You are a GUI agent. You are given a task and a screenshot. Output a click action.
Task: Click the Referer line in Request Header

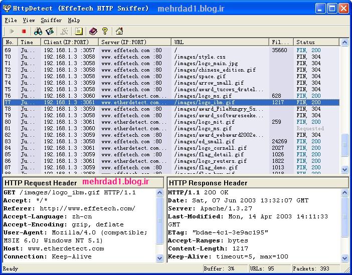pos(69,208)
